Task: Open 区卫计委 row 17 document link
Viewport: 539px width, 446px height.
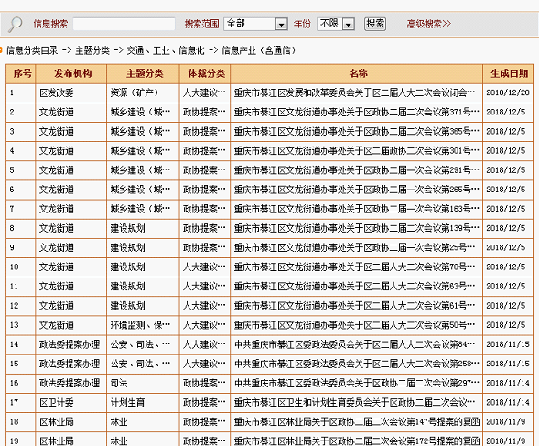Action: click(354, 402)
